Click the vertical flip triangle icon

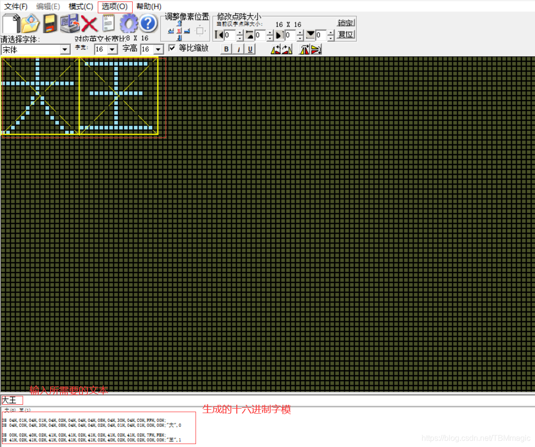(316, 50)
